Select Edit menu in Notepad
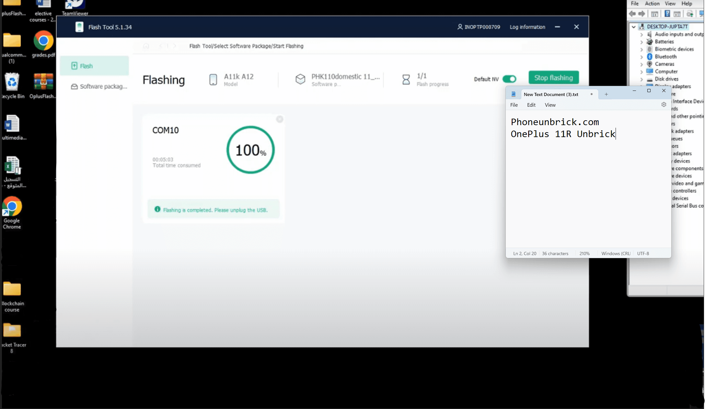This screenshot has height=409, width=705. coord(531,105)
